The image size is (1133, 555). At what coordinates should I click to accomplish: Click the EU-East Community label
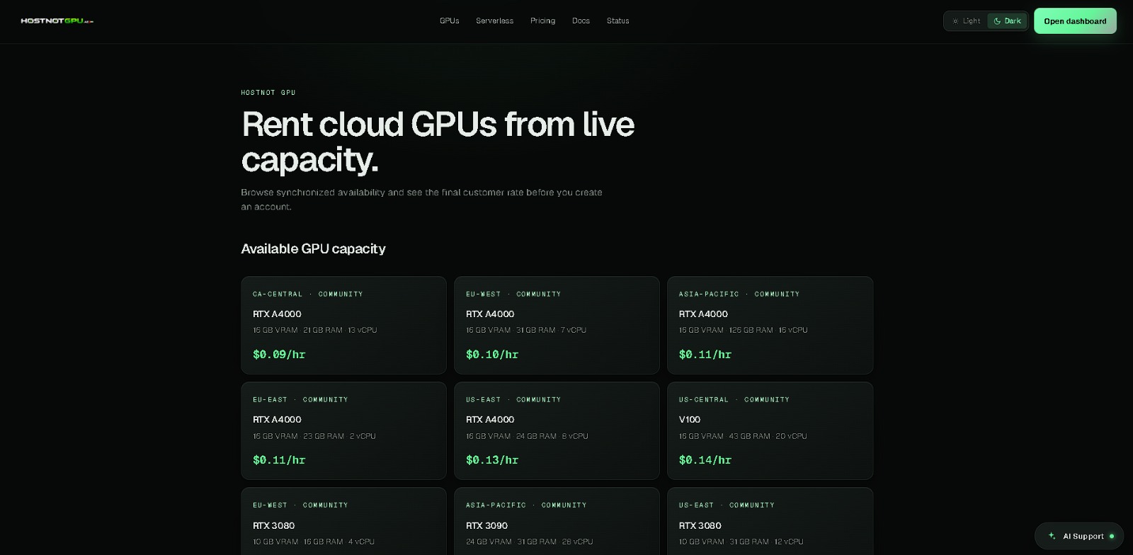click(300, 400)
